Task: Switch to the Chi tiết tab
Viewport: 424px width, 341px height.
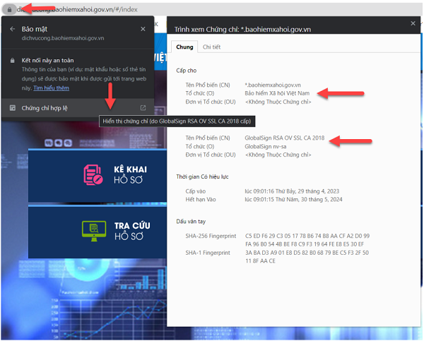Action: (211, 47)
